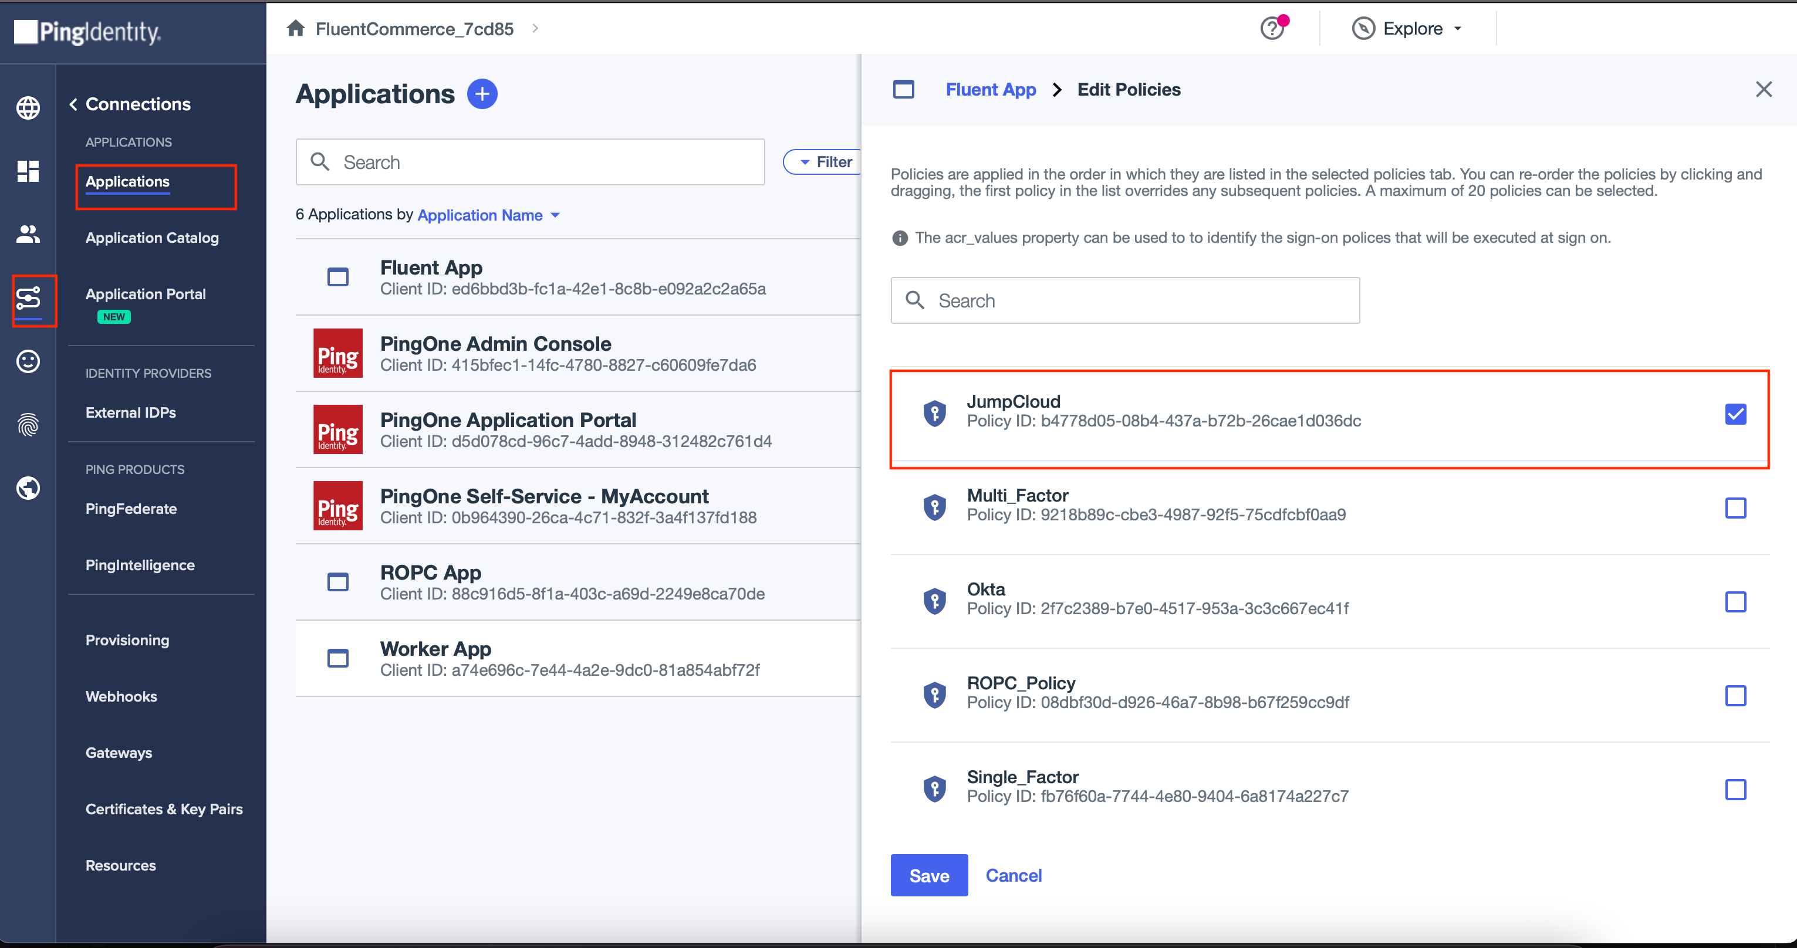Click the Cancel link
The width and height of the screenshot is (1797, 948).
click(x=1013, y=875)
